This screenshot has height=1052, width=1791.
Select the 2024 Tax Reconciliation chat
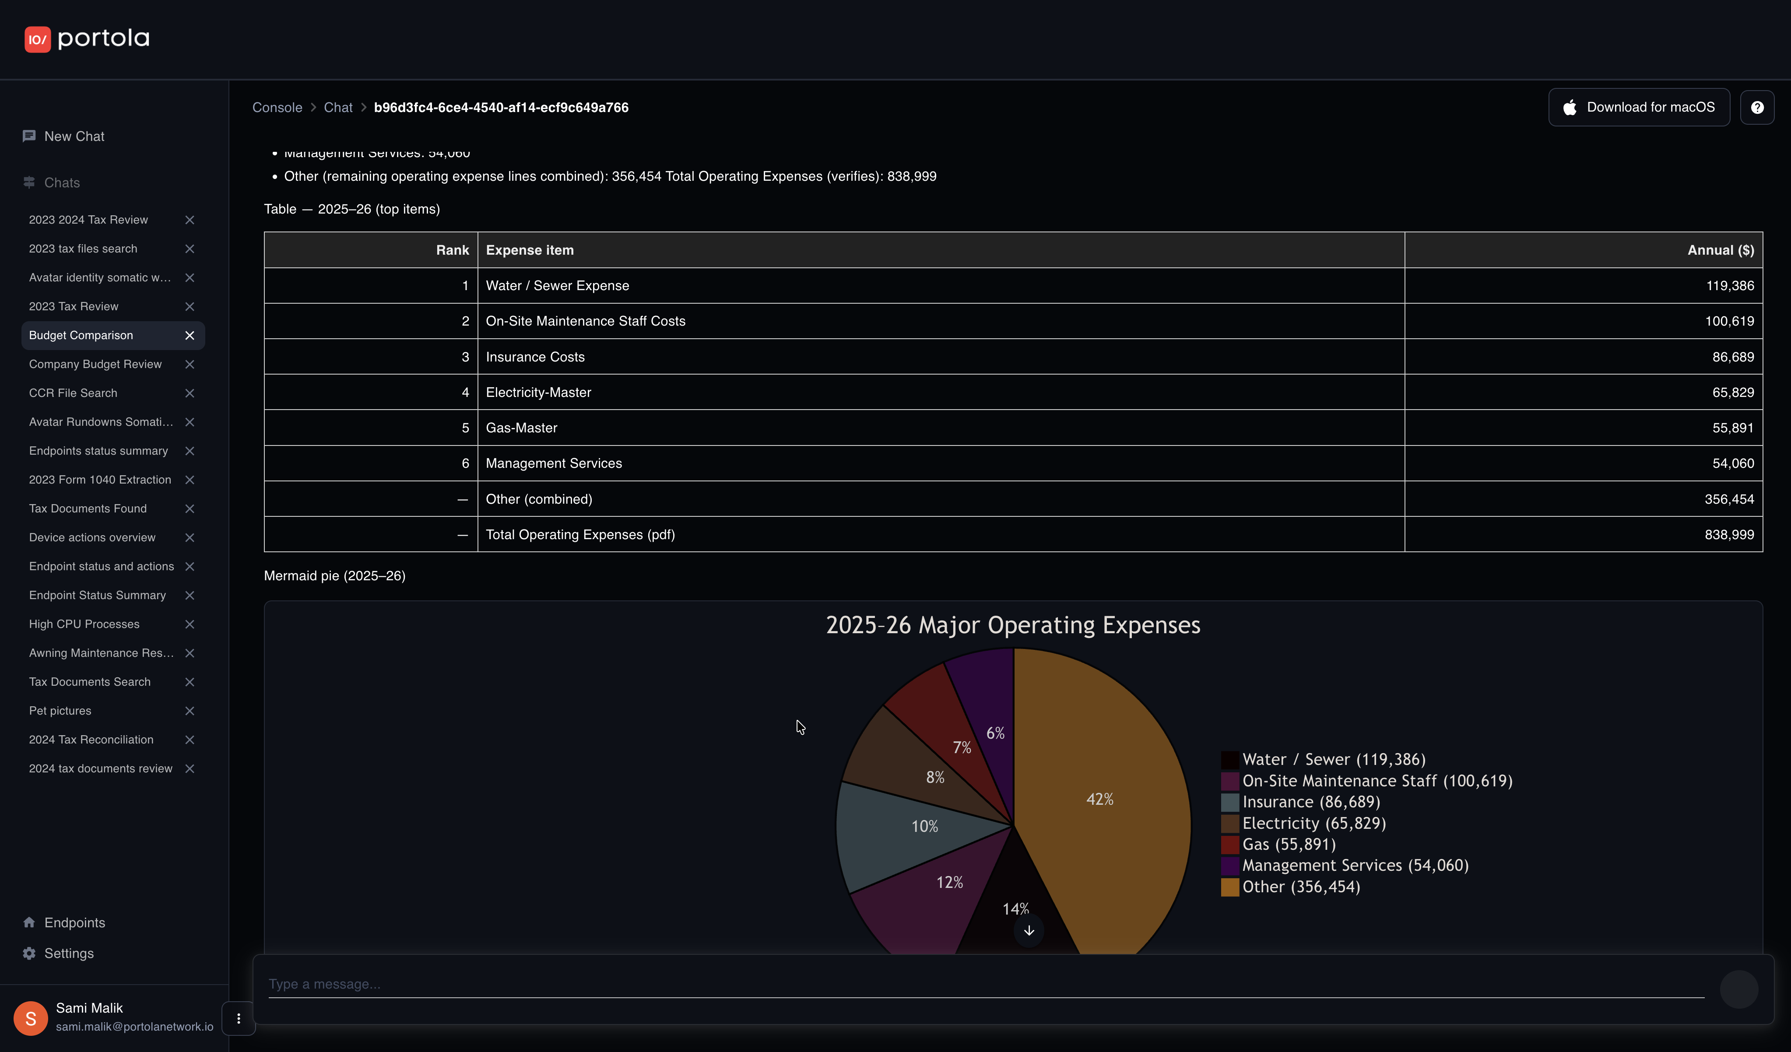pyautogui.click(x=91, y=739)
